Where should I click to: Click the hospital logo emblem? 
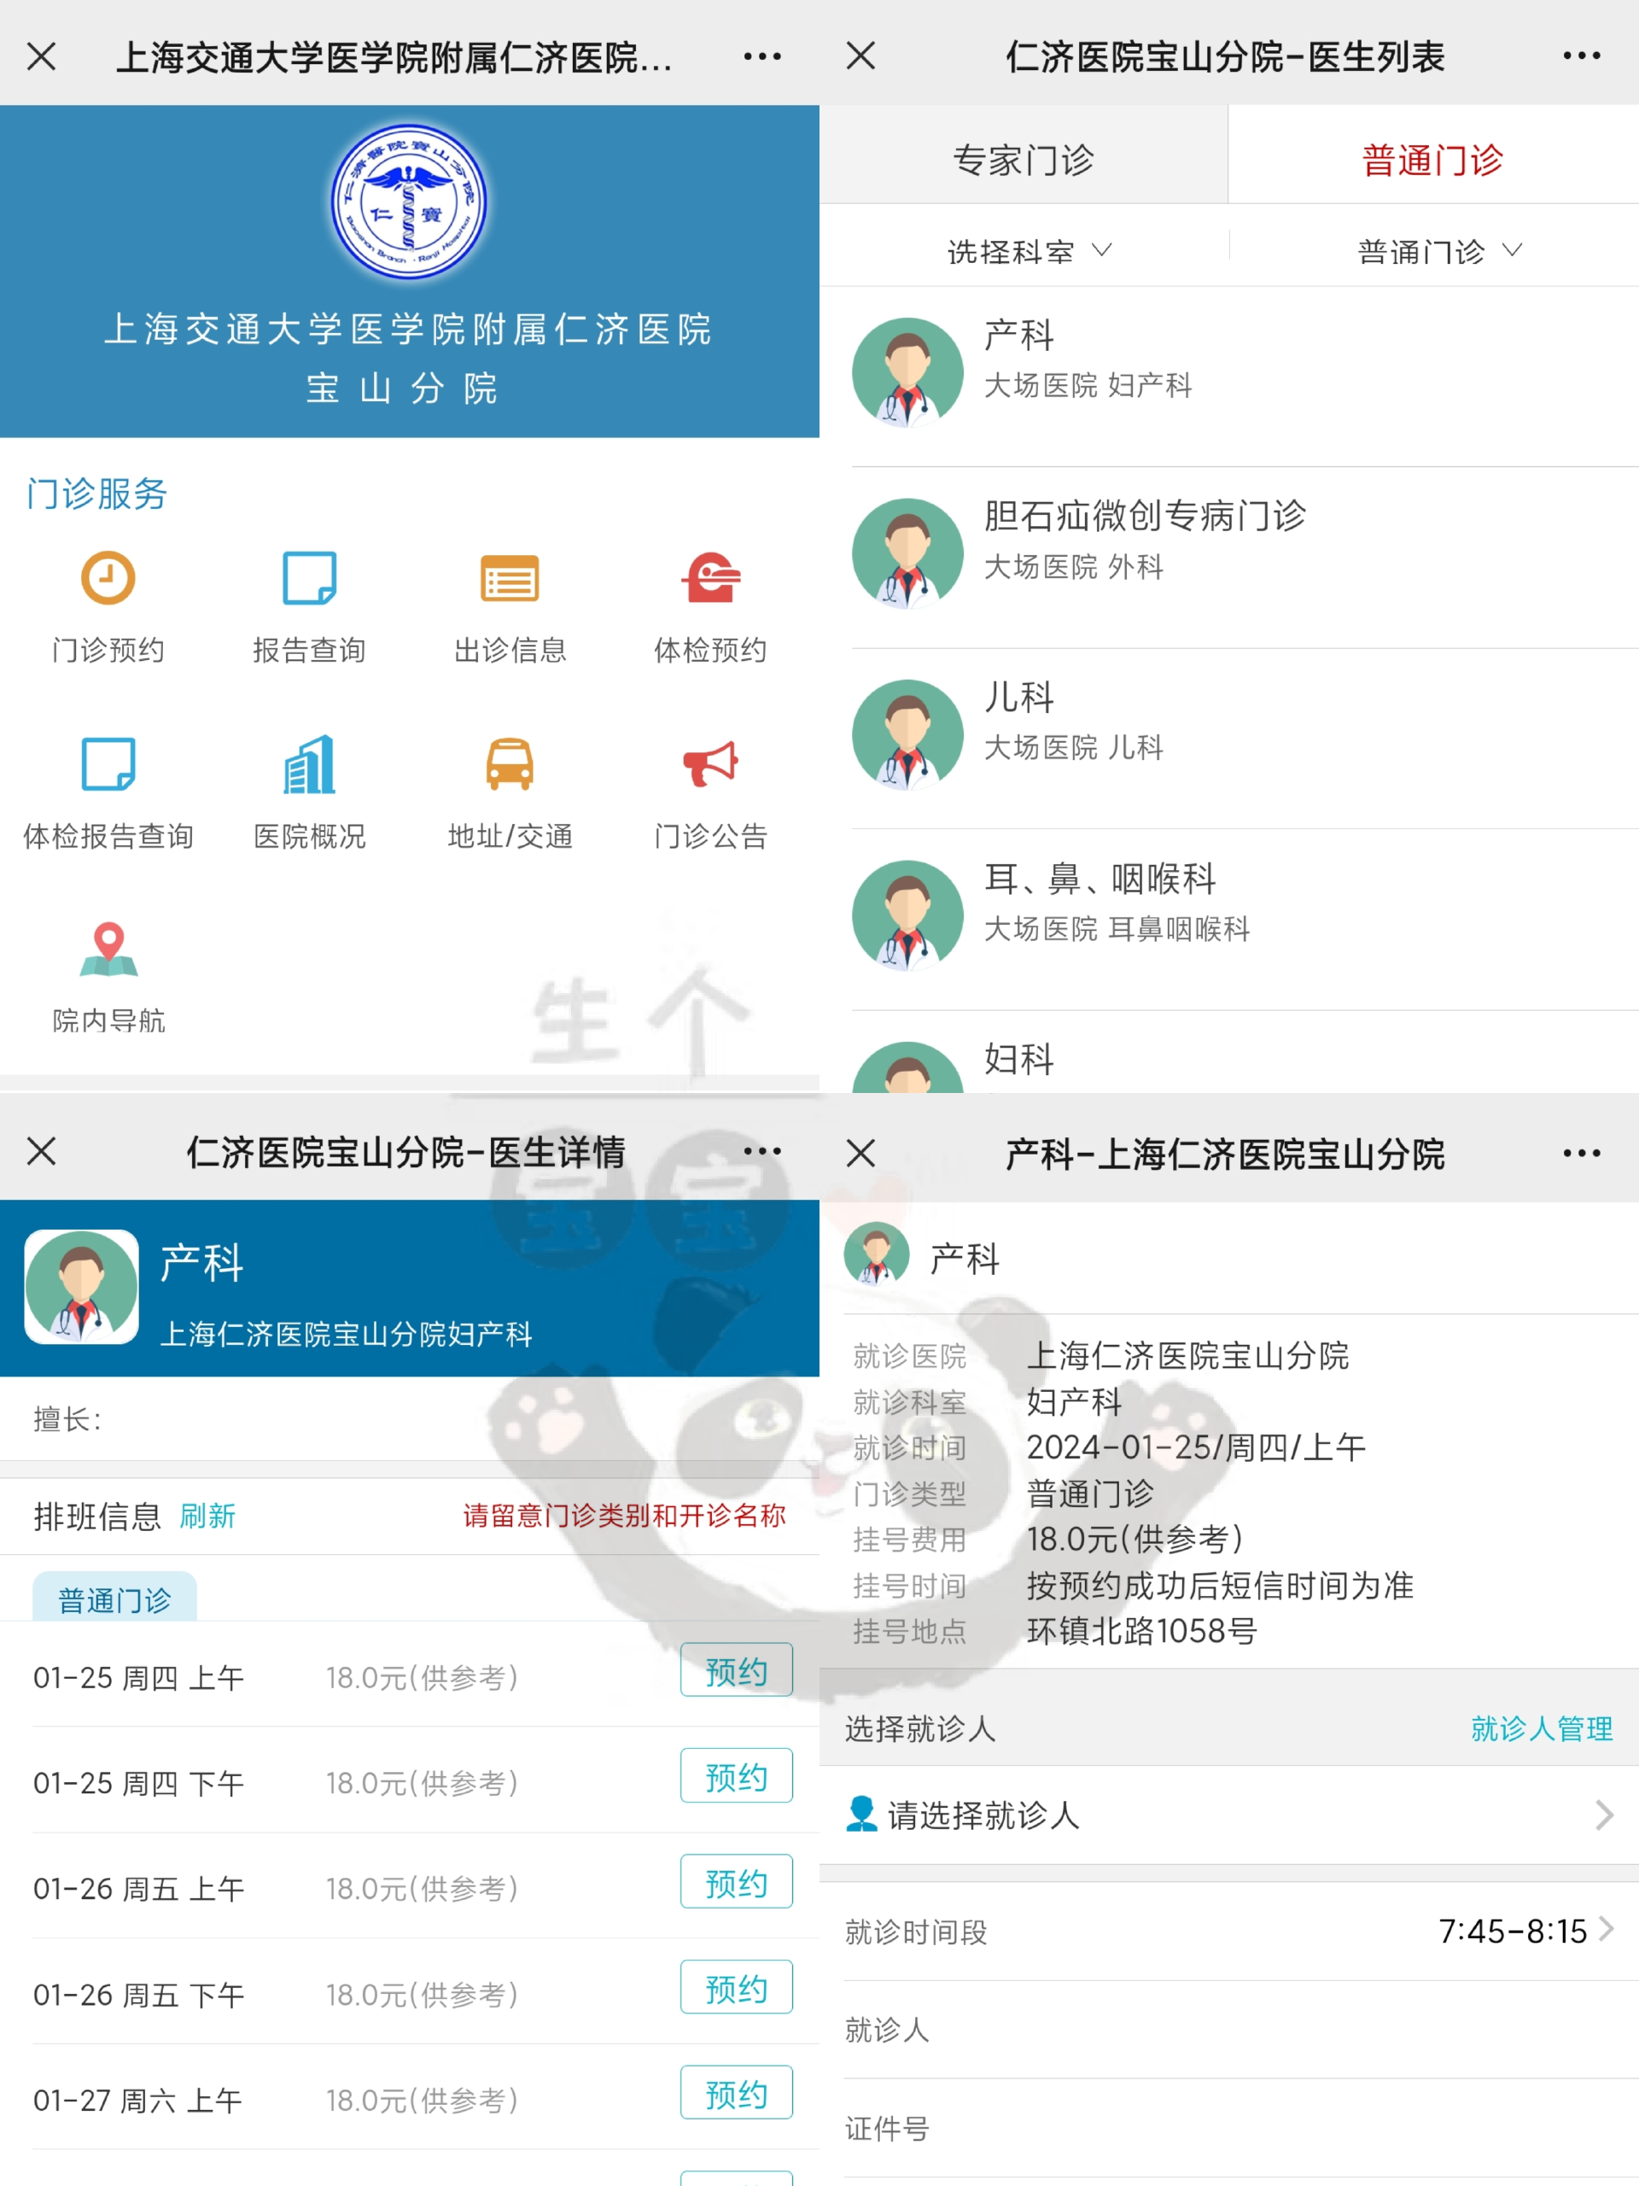point(408,202)
